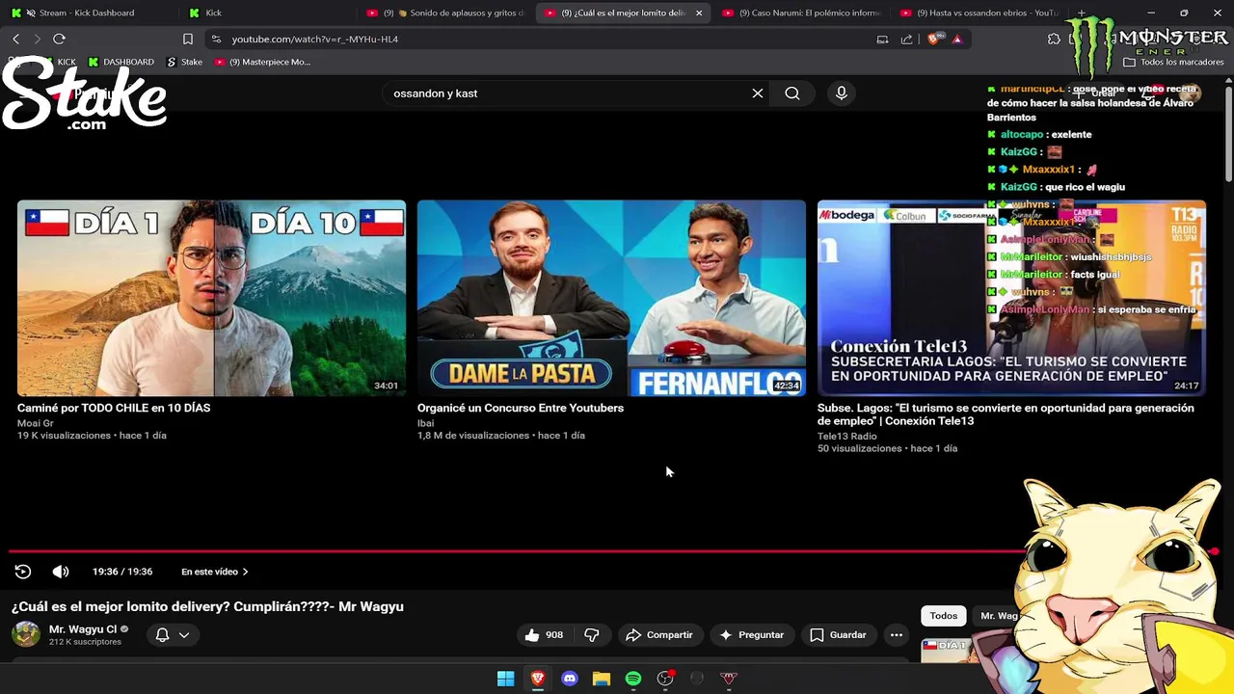The image size is (1234, 694).
Task: Switch to 'Sonido de aplausos y gritos' tab
Action: click(x=445, y=13)
